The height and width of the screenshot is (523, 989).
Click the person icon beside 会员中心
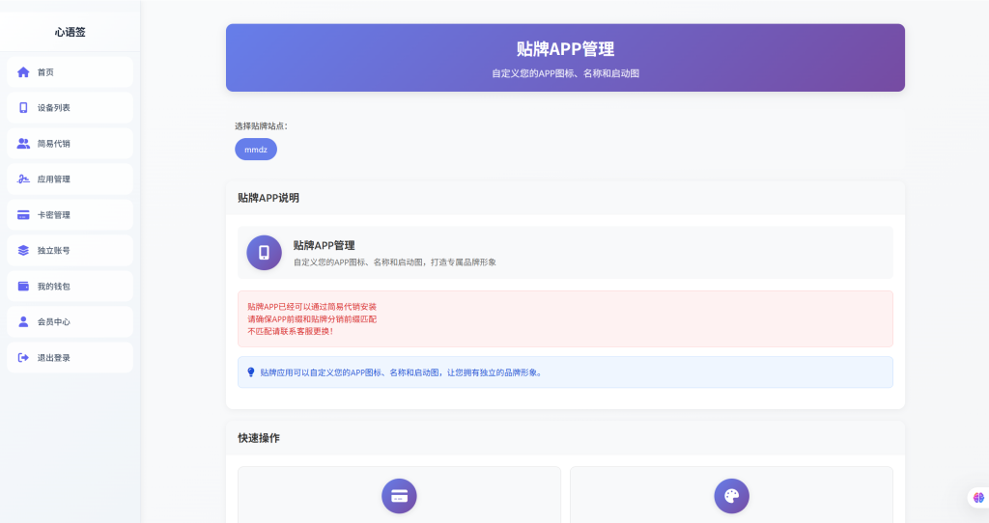pos(23,322)
